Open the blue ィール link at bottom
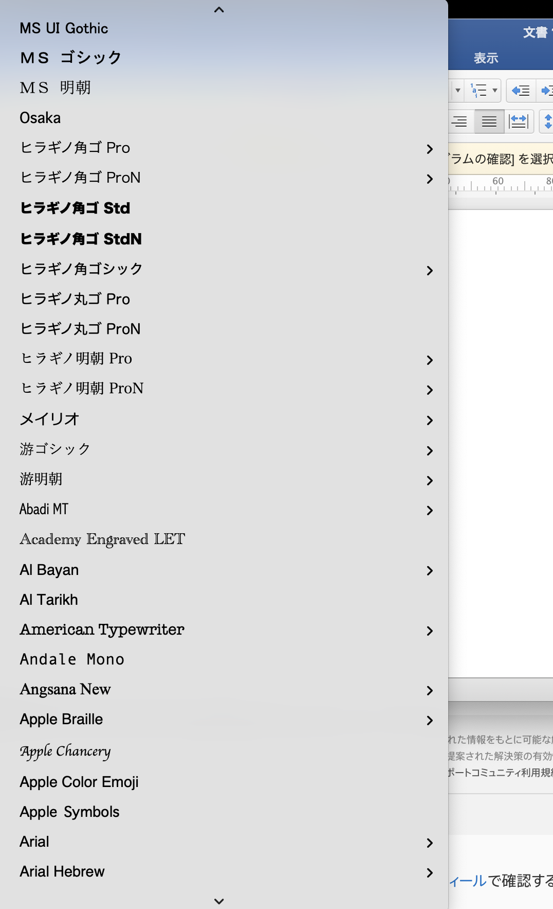The height and width of the screenshot is (909, 553). point(467,881)
